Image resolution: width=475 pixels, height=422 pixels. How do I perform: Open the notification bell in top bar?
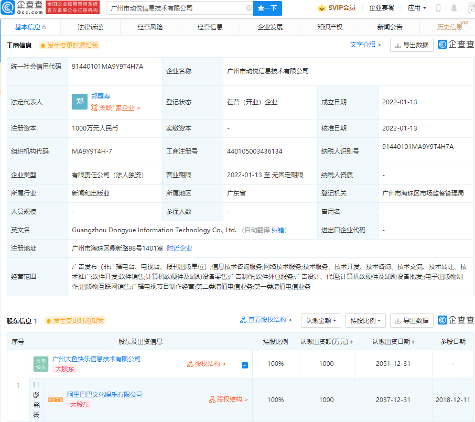454,8
